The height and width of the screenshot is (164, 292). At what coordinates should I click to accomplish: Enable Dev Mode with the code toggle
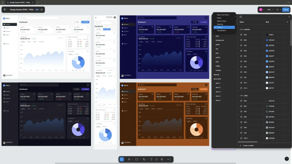tap(168, 159)
